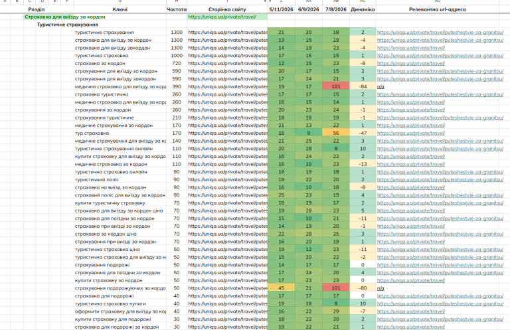The height and width of the screenshot is (330, 510).
Task: Select keyword cell 'туристичний поліс'
Action: click(x=120, y=179)
